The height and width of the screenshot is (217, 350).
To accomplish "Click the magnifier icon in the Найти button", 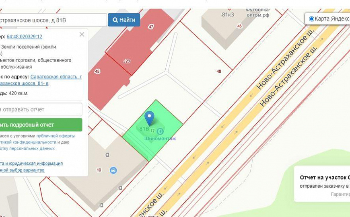I will [115, 20].
